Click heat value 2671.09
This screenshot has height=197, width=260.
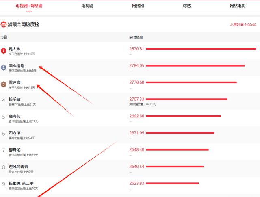click(x=136, y=133)
